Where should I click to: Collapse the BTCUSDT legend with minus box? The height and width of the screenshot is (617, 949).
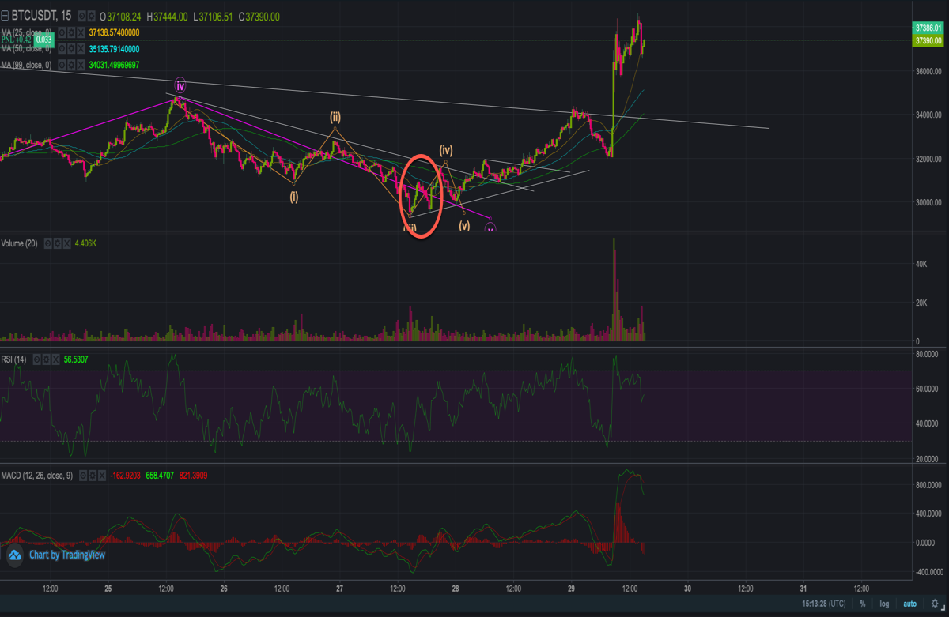click(5, 16)
